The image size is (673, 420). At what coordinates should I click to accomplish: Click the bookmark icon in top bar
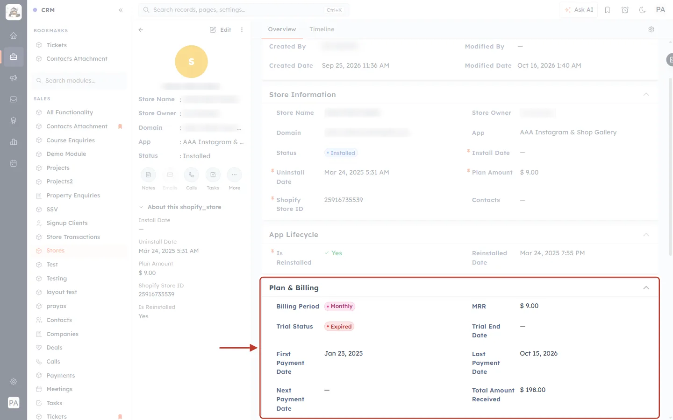608,10
